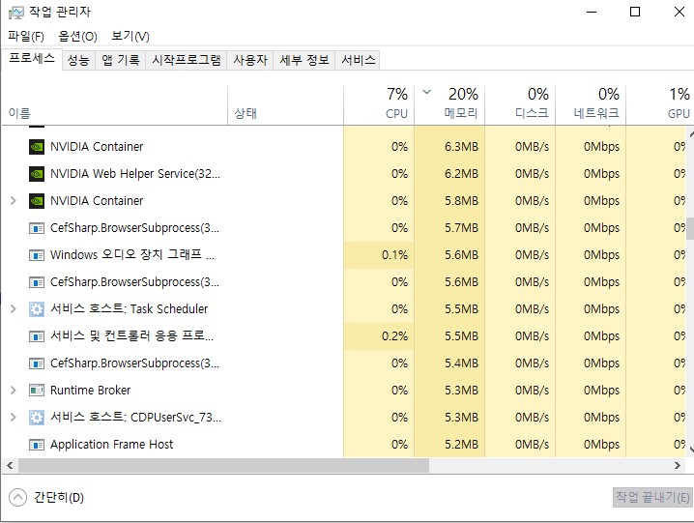Click the 작업 끝내기(E) button
The width and height of the screenshot is (694, 523).
coord(652,497)
